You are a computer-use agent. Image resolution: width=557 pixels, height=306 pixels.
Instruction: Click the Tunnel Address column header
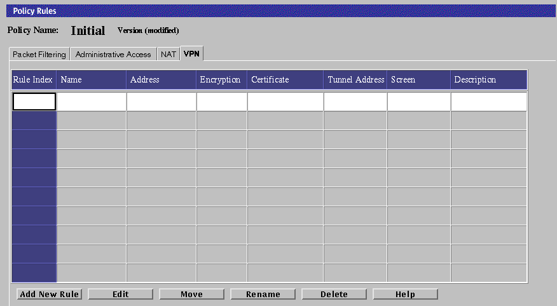pyautogui.click(x=355, y=80)
